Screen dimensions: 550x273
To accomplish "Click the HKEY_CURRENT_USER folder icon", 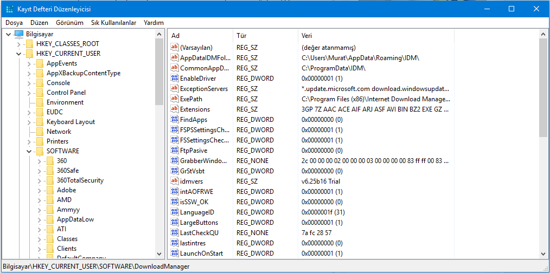I will (30, 54).
